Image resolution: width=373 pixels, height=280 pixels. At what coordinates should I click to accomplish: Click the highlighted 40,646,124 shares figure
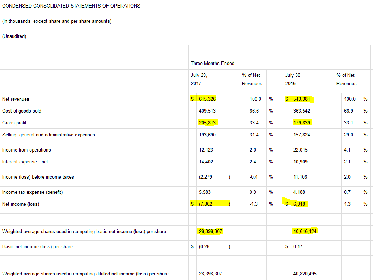pyautogui.click(x=305, y=231)
